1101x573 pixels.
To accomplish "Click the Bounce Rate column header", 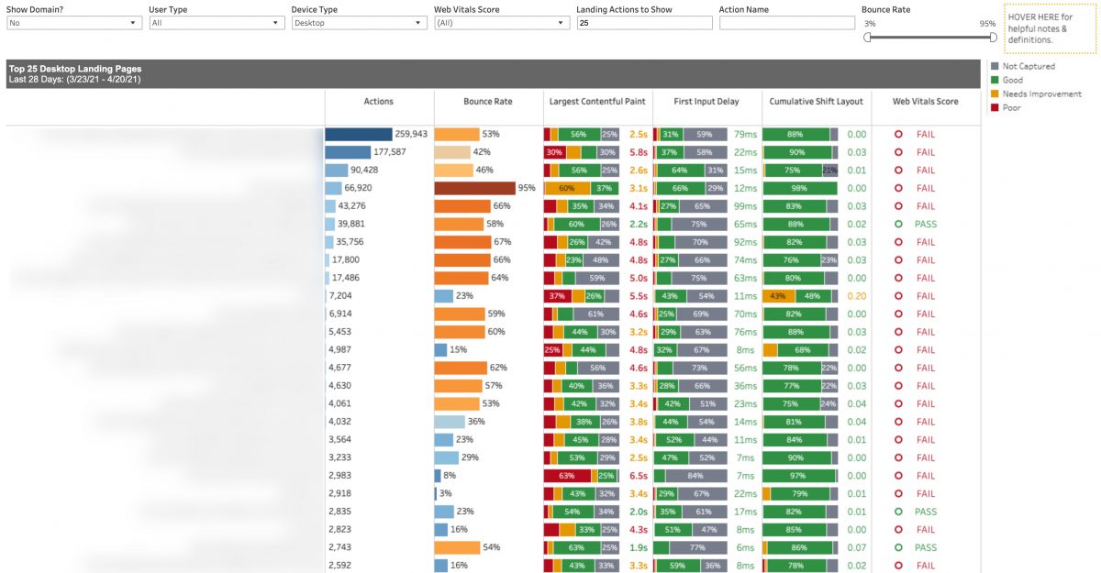I will click(486, 102).
